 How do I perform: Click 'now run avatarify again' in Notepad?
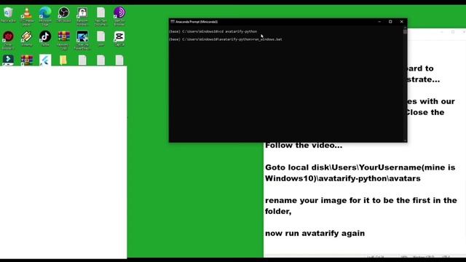coord(315,234)
